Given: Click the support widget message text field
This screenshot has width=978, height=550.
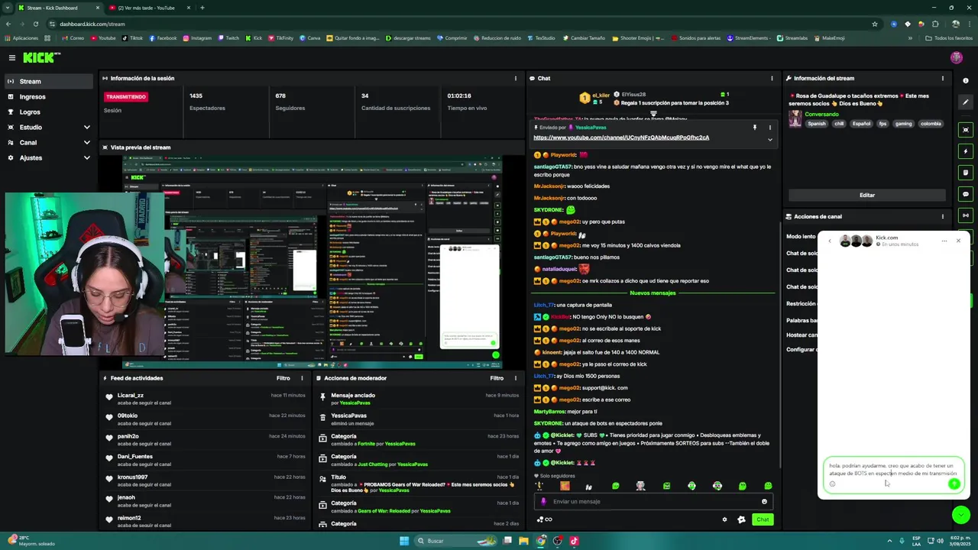Looking at the screenshot, I should pos(892,470).
